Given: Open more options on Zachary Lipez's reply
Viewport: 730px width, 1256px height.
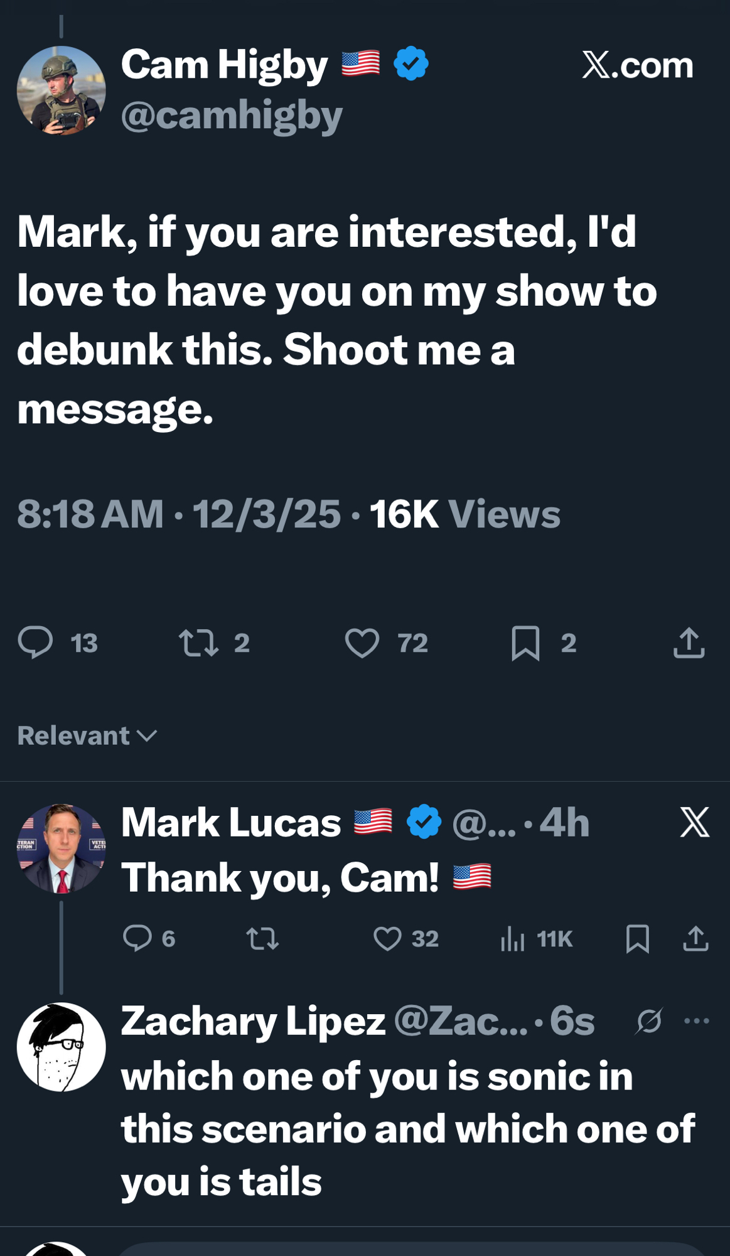Looking at the screenshot, I should click(697, 1021).
